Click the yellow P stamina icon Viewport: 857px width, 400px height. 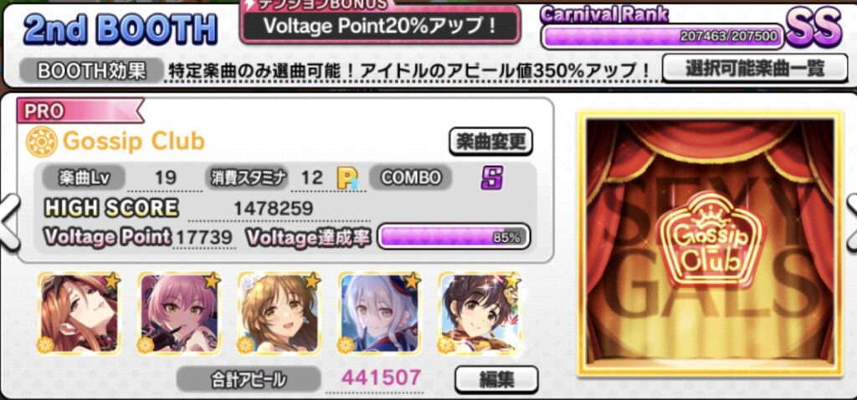pyautogui.click(x=347, y=178)
